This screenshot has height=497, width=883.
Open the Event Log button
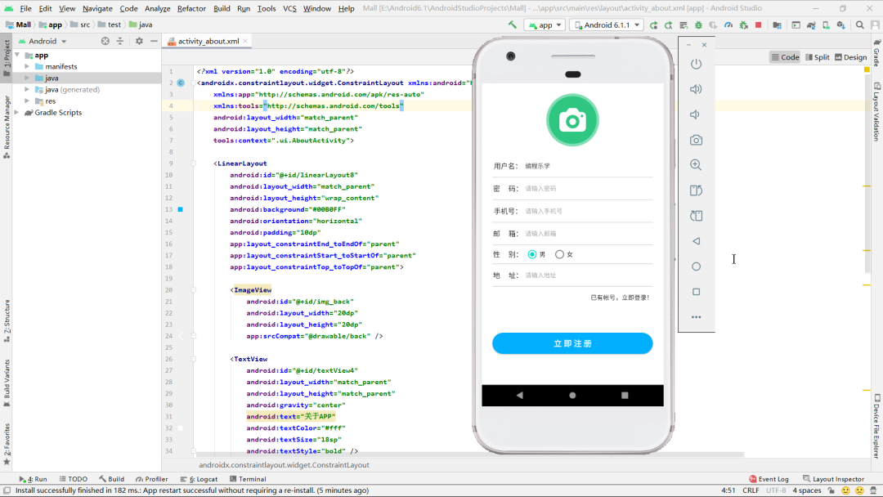[x=769, y=479]
